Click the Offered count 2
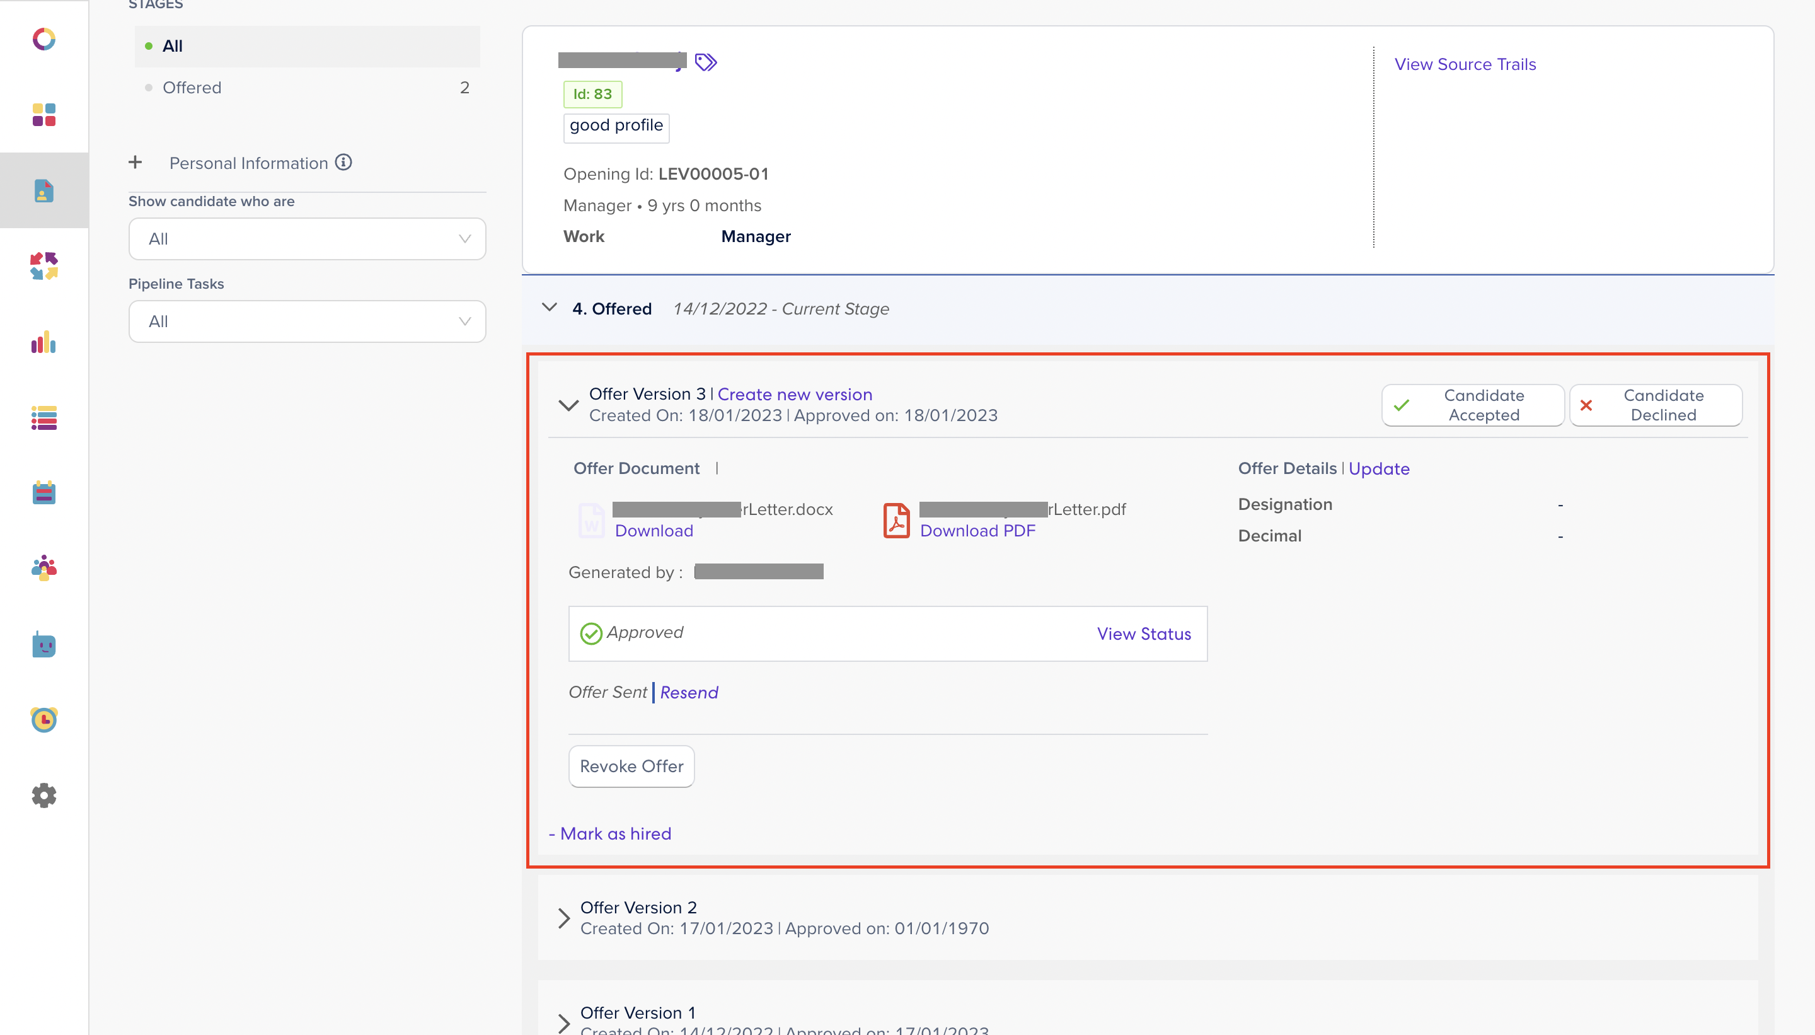The width and height of the screenshot is (1815, 1035). pyautogui.click(x=464, y=88)
